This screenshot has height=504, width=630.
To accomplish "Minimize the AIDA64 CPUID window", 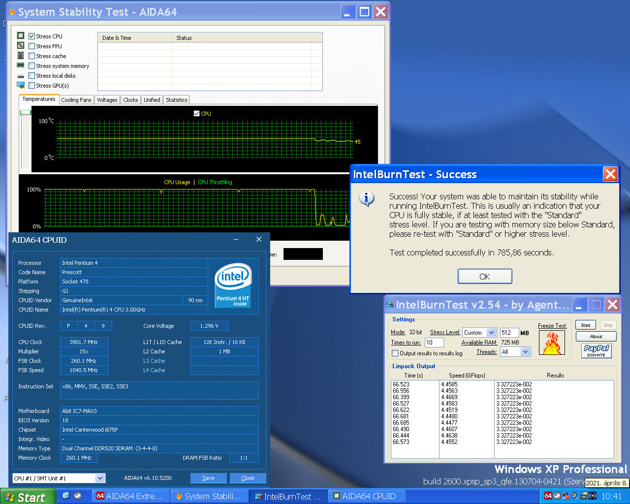I will point(236,240).
